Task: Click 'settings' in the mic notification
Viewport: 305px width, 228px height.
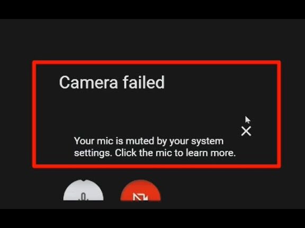Action: 93,153
